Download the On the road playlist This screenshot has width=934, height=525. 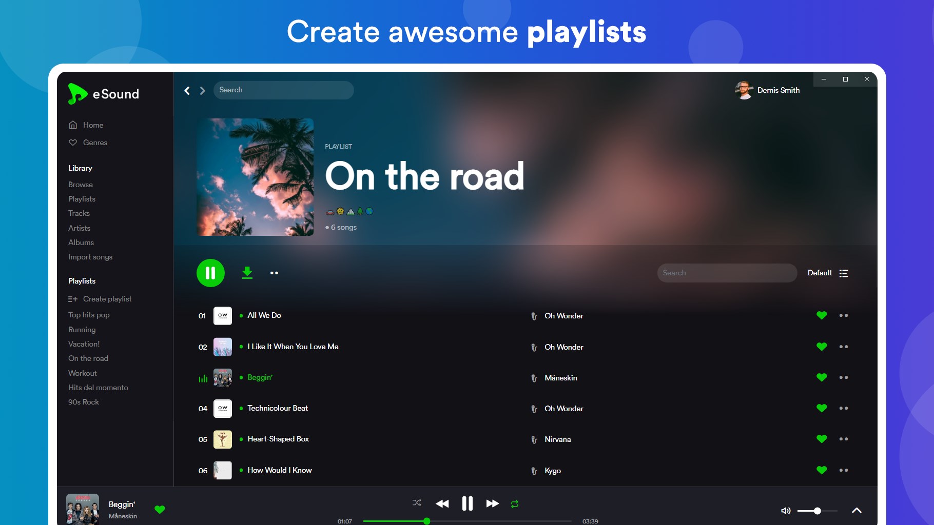247,273
